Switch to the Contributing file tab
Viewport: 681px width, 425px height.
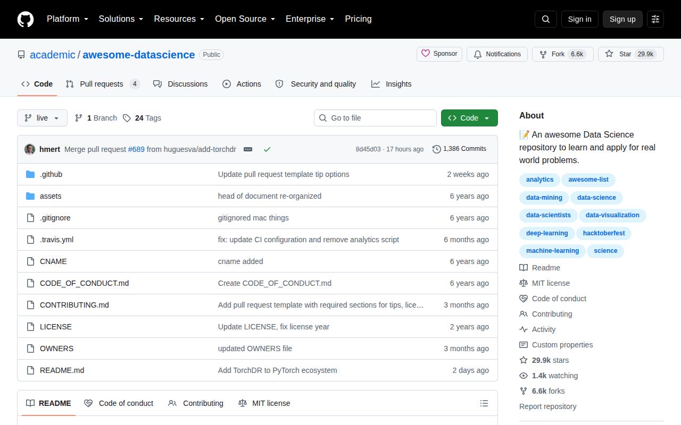pyautogui.click(x=196, y=403)
